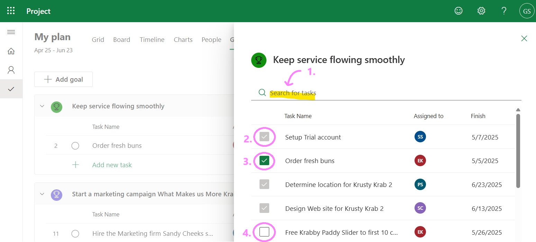Open the GS account avatar
The width and height of the screenshot is (536, 242).
[527, 11]
